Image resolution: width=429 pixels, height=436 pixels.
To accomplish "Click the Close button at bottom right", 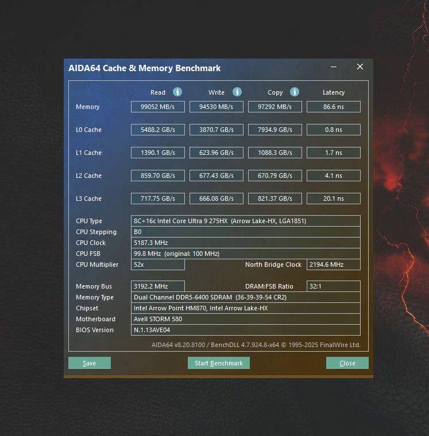I will click(347, 363).
